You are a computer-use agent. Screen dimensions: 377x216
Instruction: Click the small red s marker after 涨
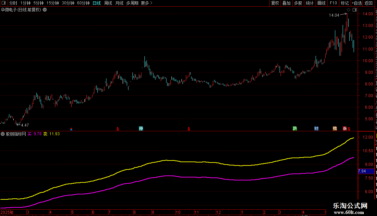pos(349,129)
